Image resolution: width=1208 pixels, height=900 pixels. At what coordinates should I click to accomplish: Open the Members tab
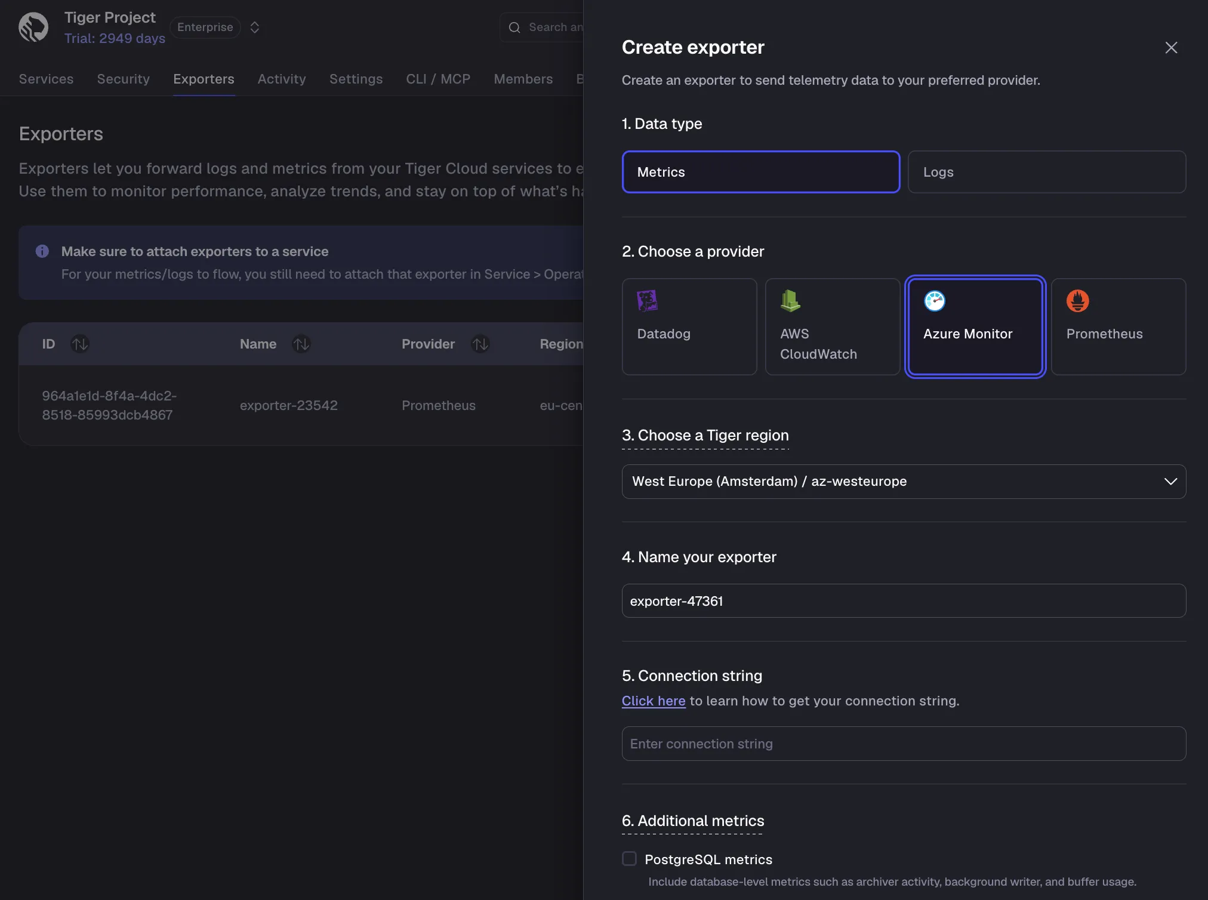[523, 79]
